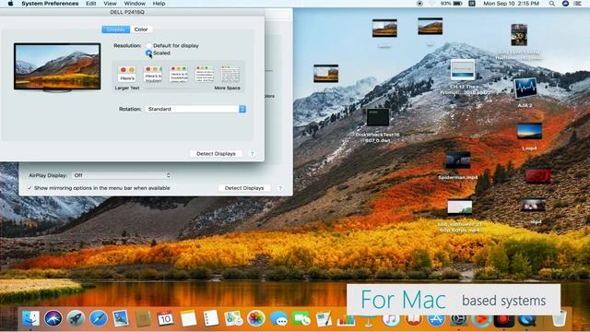
Task: Select red rose thumbnail file on desktop
Action: pos(538,176)
